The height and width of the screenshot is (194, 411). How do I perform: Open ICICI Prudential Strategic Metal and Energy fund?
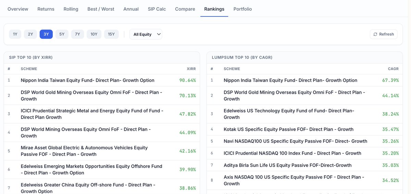(92, 114)
